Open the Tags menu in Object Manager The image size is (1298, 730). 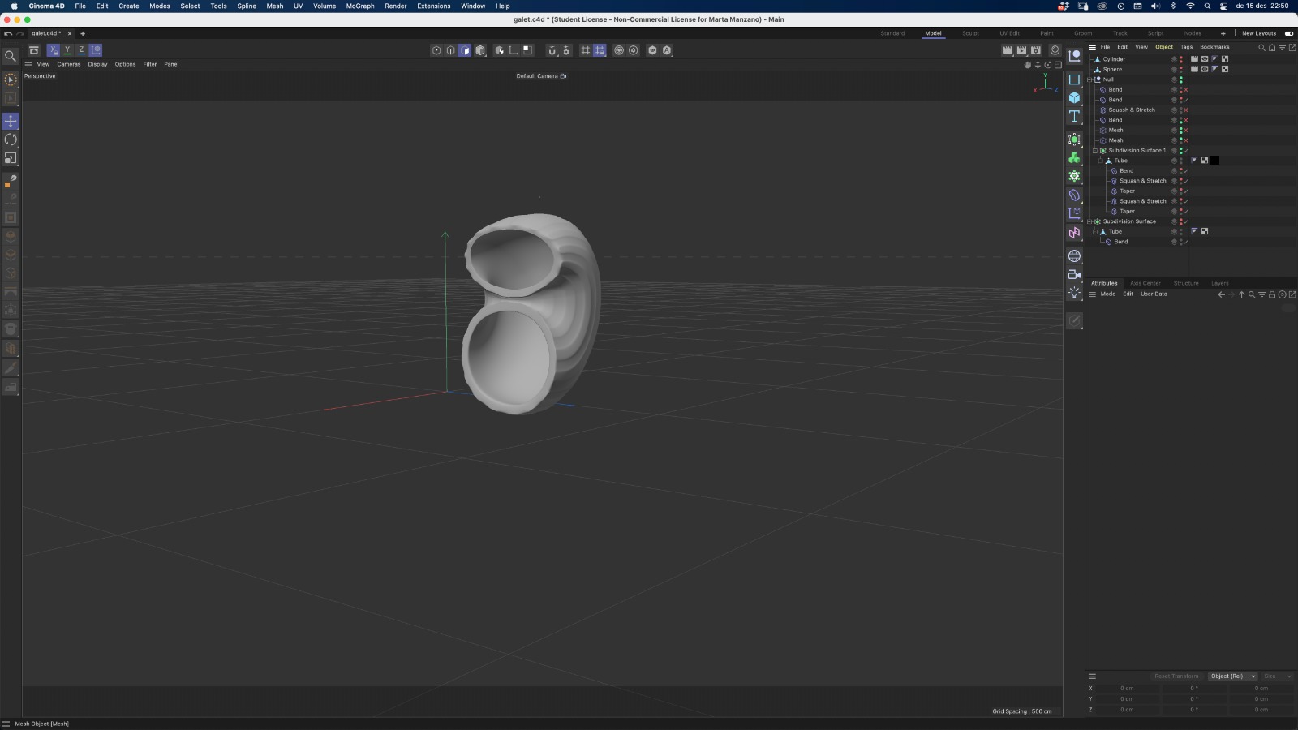(1186, 47)
